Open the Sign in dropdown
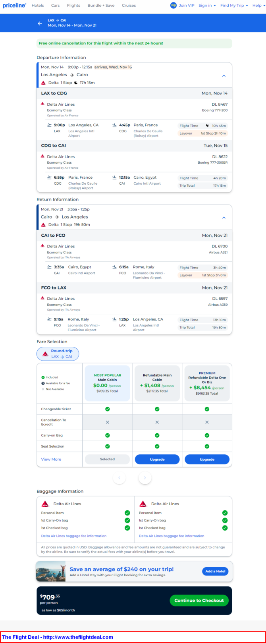Viewport: 266px width, 643px height. (207, 6)
